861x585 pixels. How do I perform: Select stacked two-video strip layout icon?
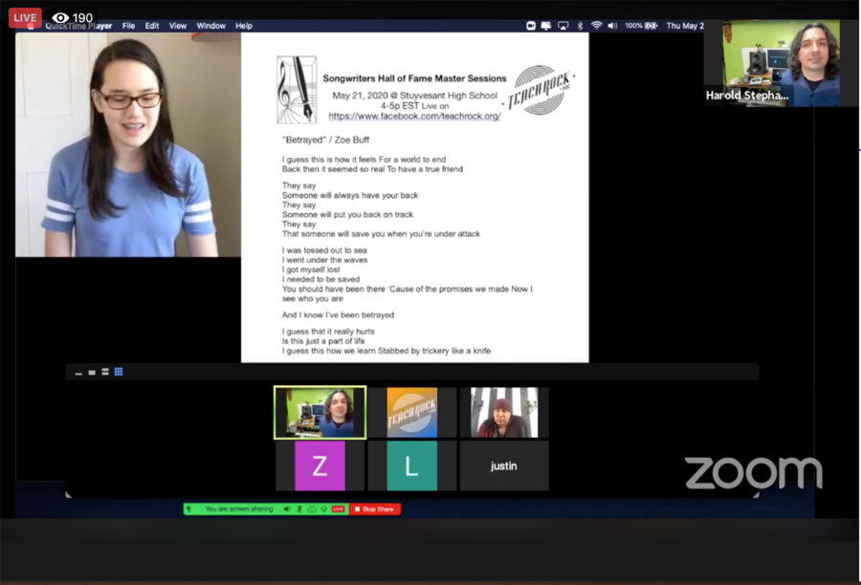point(105,372)
